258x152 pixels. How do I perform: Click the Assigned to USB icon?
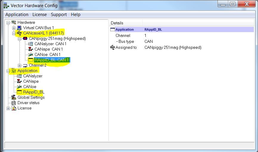coord(112,47)
